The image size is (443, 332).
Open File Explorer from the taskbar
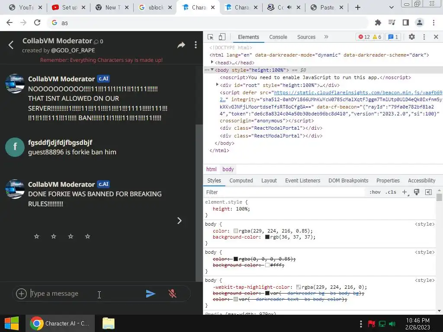coord(109,323)
